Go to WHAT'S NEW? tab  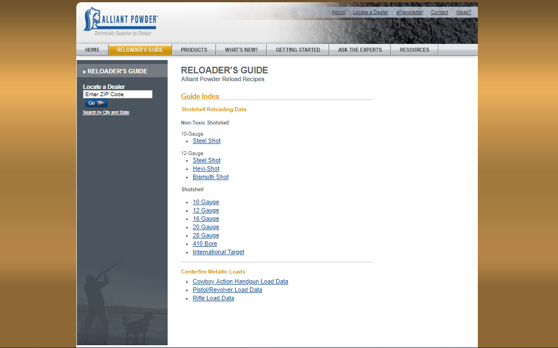pos(241,49)
